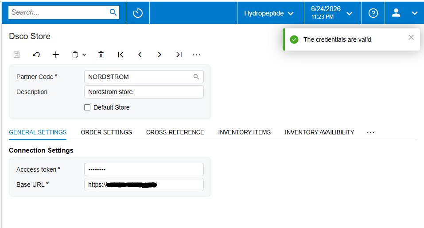Viewport: 424px width, 228px height.
Task: Click the search magnifier icon in top bar
Action: coord(113,12)
